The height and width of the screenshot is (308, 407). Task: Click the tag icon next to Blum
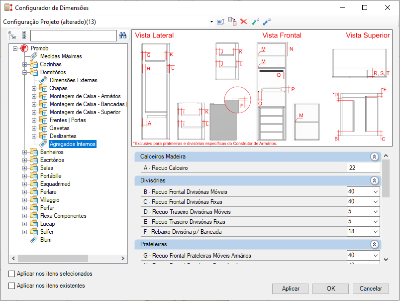click(34, 240)
